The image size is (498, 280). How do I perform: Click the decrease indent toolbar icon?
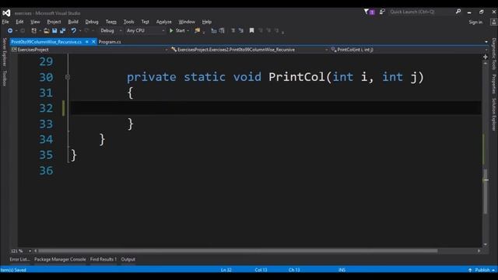coord(214,30)
